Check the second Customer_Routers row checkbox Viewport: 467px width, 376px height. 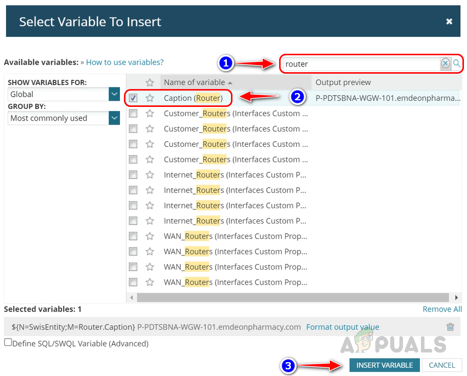tap(133, 129)
